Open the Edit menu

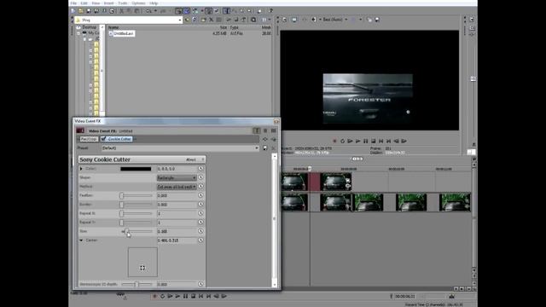point(84,3)
